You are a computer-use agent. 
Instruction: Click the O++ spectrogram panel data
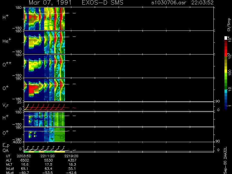click(44, 66)
